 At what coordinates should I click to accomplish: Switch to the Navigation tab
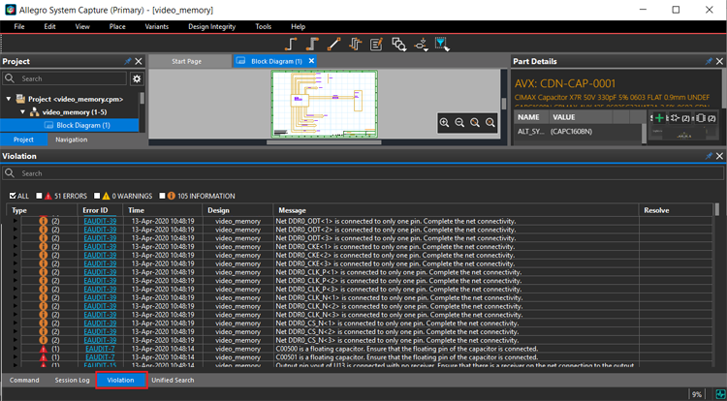tap(71, 139)
